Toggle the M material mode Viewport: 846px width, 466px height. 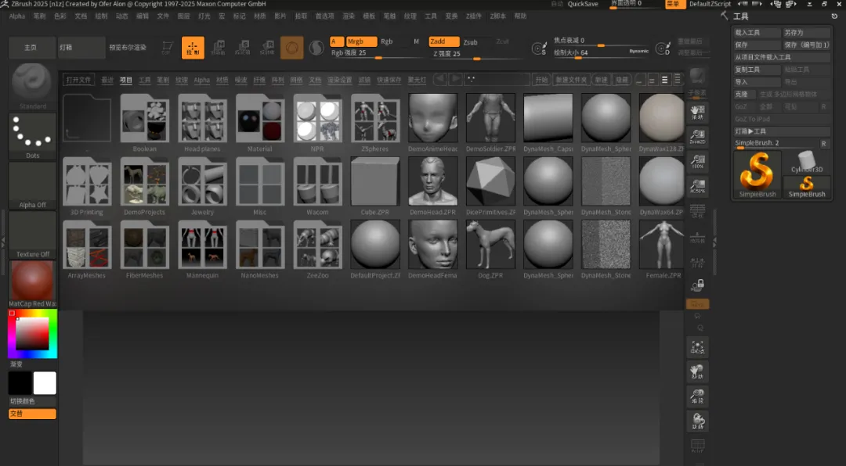[x=416, y=41]
